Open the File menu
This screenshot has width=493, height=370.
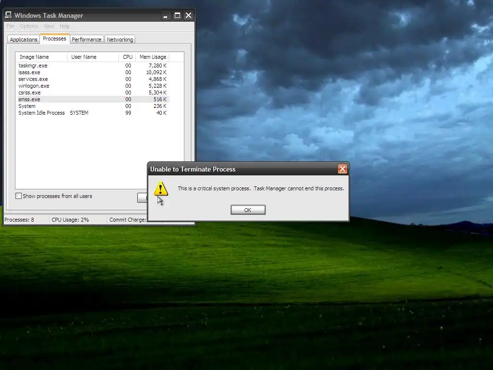coord(10,26)
